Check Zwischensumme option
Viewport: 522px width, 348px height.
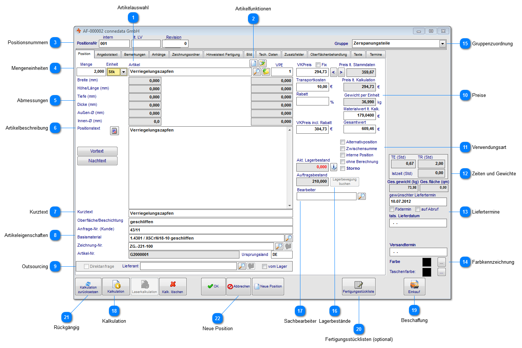coord(342,149)
